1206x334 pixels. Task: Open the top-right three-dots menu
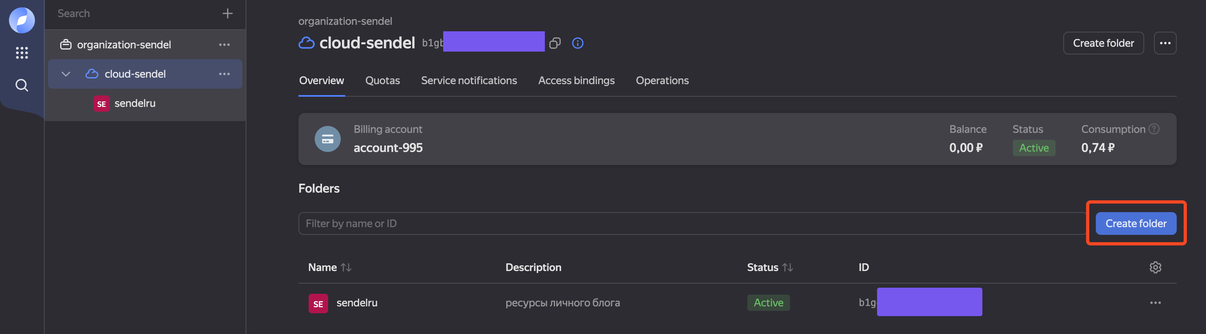coord(1165,43)
